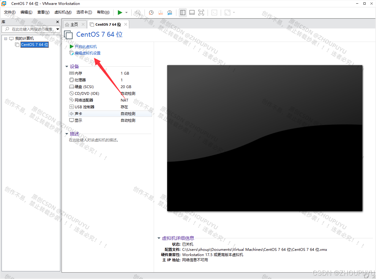376x279 pixels.
Task: Click the 已关机 status value
Action: pyautogui.click(x=188, y=244)
